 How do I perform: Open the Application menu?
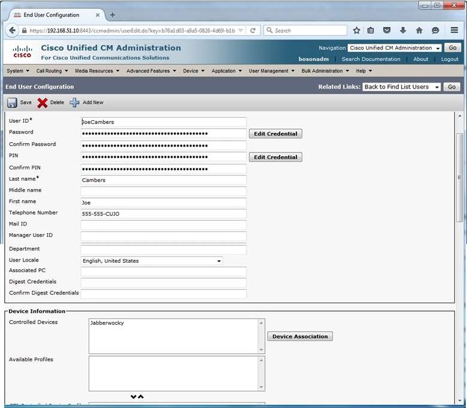[x=227, y=71]
